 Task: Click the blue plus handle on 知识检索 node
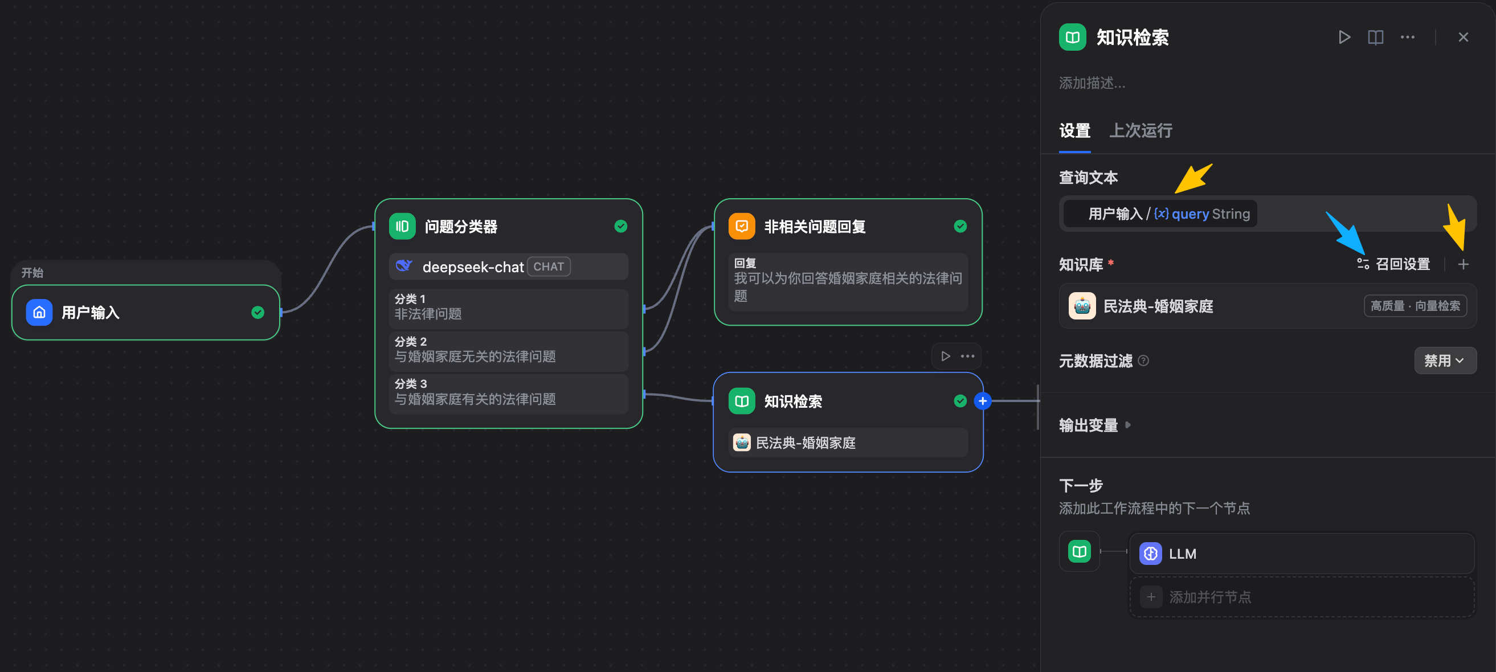[982, 401]
